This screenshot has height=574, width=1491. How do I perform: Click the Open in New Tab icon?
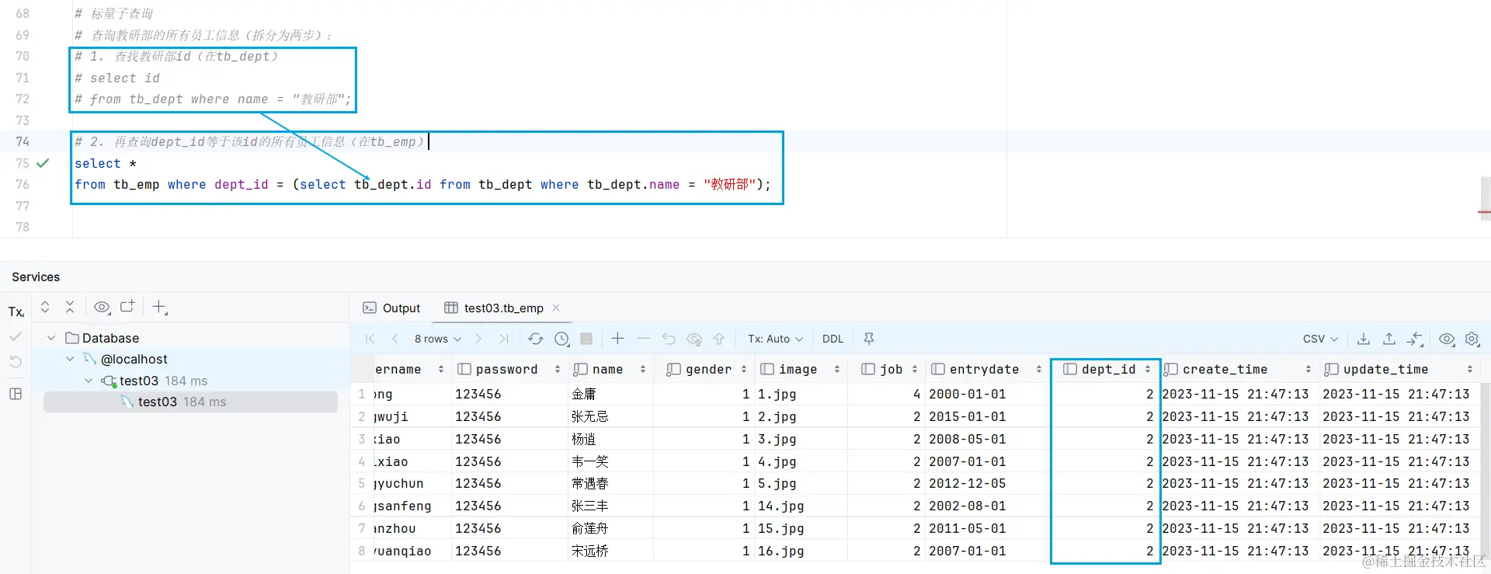(127, 307)
